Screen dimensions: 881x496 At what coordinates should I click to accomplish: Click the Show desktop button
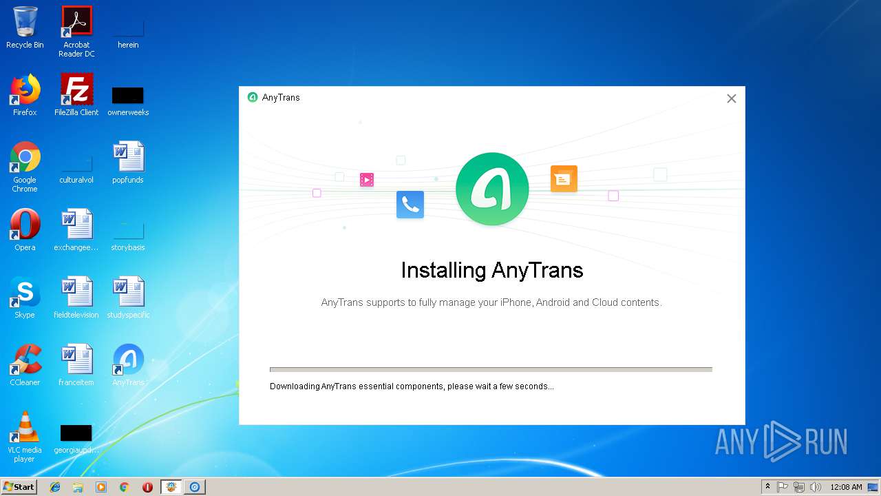point(874,487)
